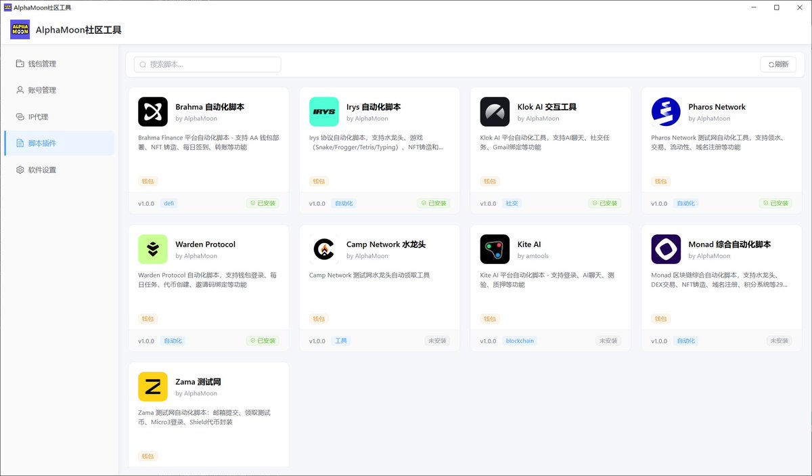Open the Camp Network 水龙头 title
Image resolution: width=812 pixels, height=476 pixels.
point(386,244)
